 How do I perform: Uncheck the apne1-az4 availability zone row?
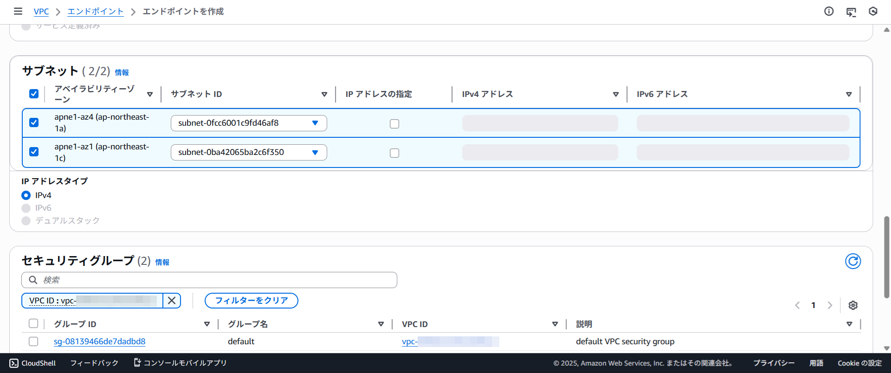tap(34, 122)
